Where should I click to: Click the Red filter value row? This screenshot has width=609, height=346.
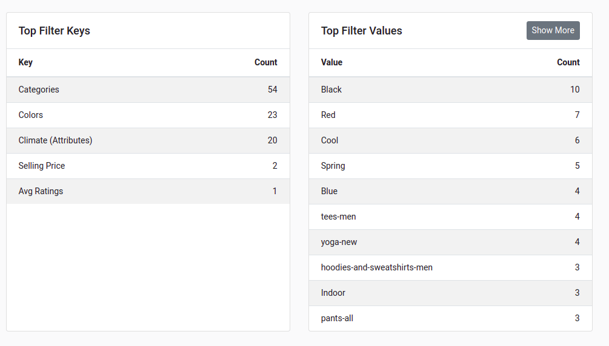point(450,115)
